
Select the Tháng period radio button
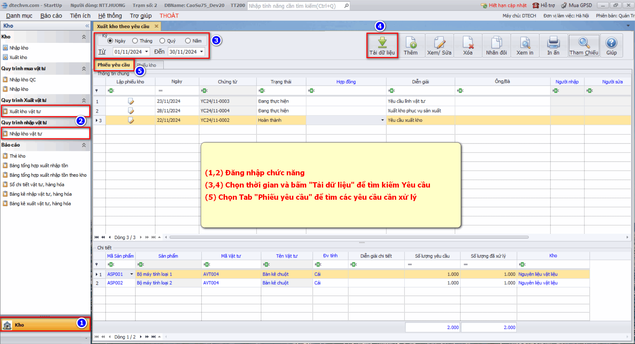tap(135, 41)
